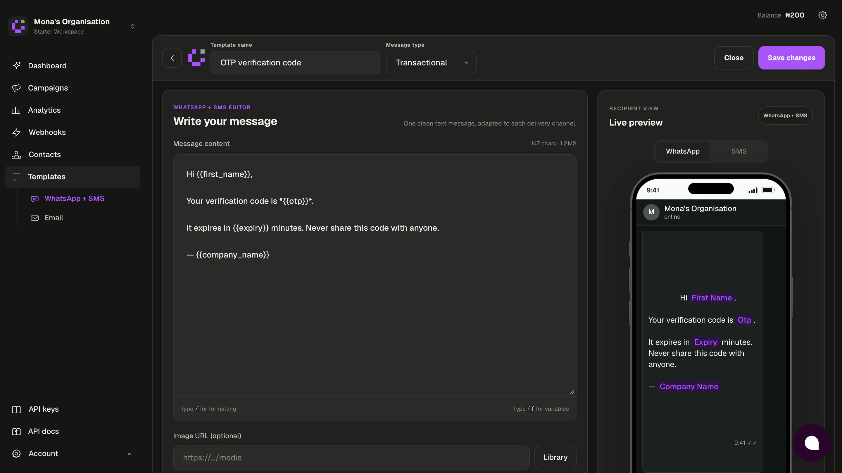This screenshot has height=473, width=842.
Task: Click the Close button
Action: [x=734, y=58]
